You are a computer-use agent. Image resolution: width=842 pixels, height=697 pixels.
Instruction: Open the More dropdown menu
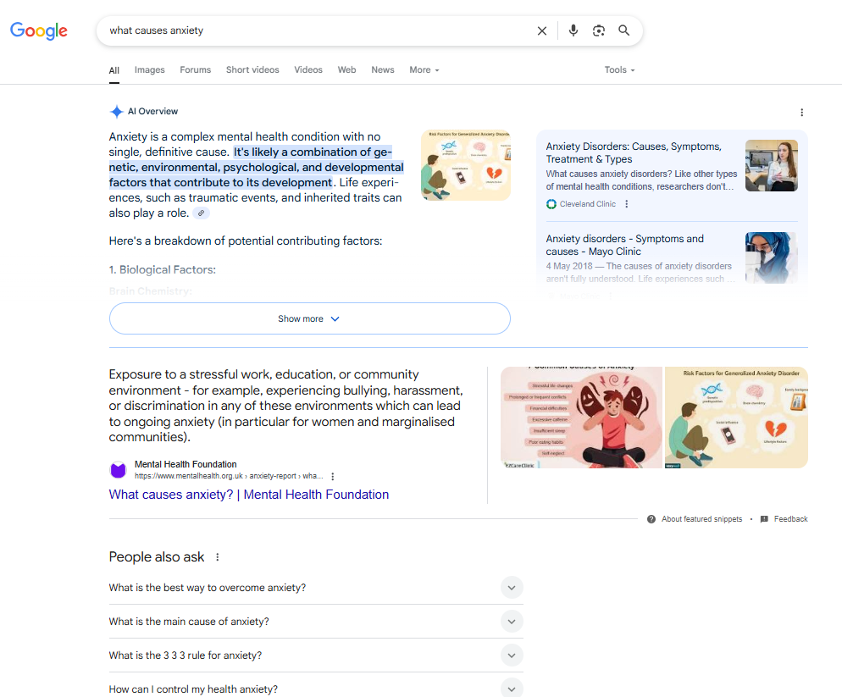pos(424,69)
